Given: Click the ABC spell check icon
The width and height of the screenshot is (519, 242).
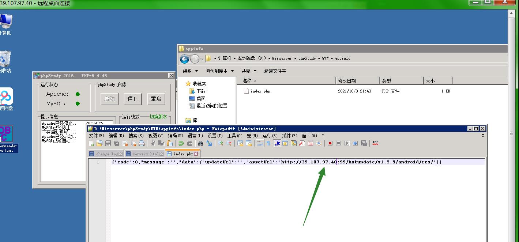Looking at the screenshot, I should [x=375, y=143].
